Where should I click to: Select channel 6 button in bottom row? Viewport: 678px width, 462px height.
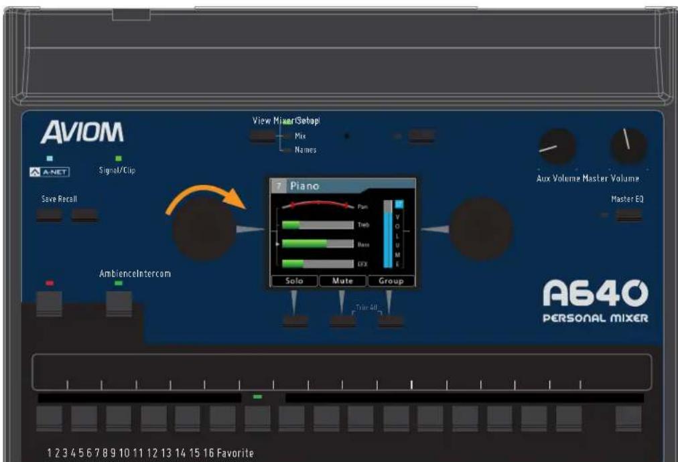pos(222,418)
